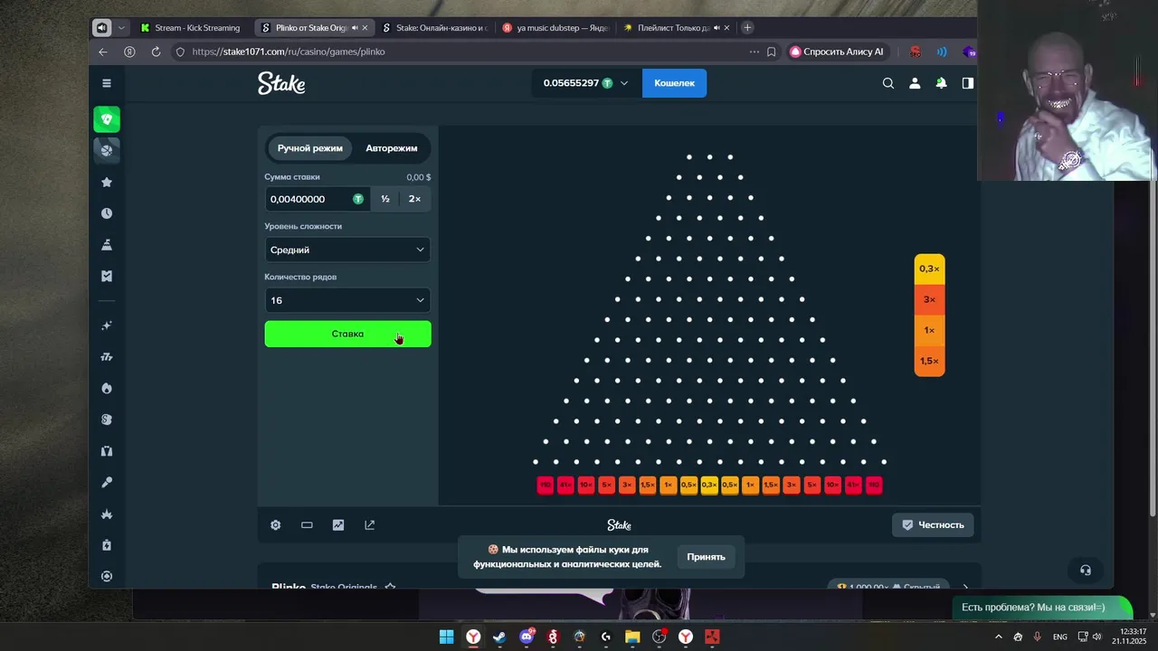Accept cookies with Принять button
The height and width of the screenshot is (651, 1158).
pyautogui.click(x=706, y=557)
